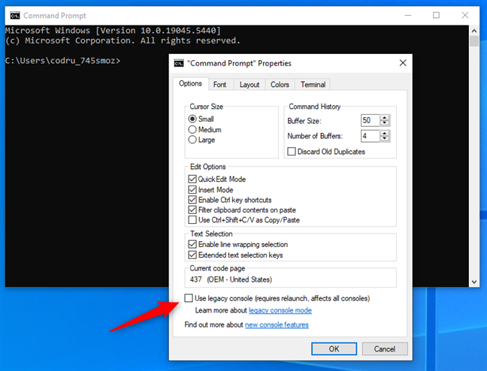The width and height of the screenshot is (487, 371).
Task: Toggle Enable line wrapping selection
Action: pos(192,244)
